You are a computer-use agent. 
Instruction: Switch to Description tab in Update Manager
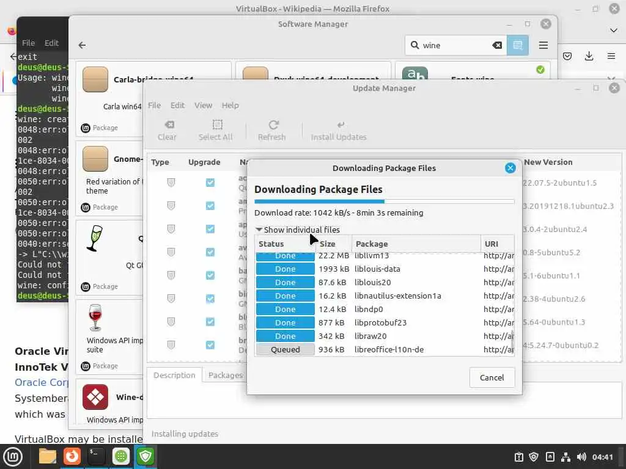point(174,376)
